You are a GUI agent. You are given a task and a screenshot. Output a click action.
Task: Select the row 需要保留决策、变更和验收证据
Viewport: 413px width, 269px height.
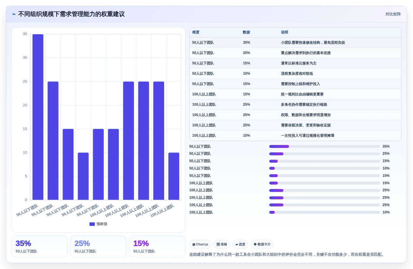pos(295,125)
